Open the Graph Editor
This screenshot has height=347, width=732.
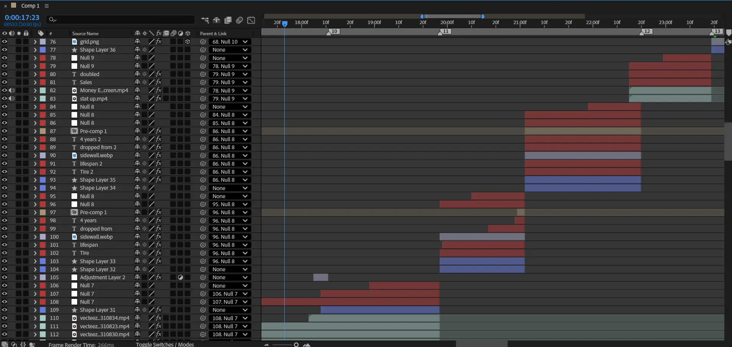point(251,20)
